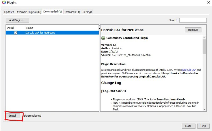Screen dimensions: 212x131
Task: Switch to the Updates tab
Action: (9, 12)
